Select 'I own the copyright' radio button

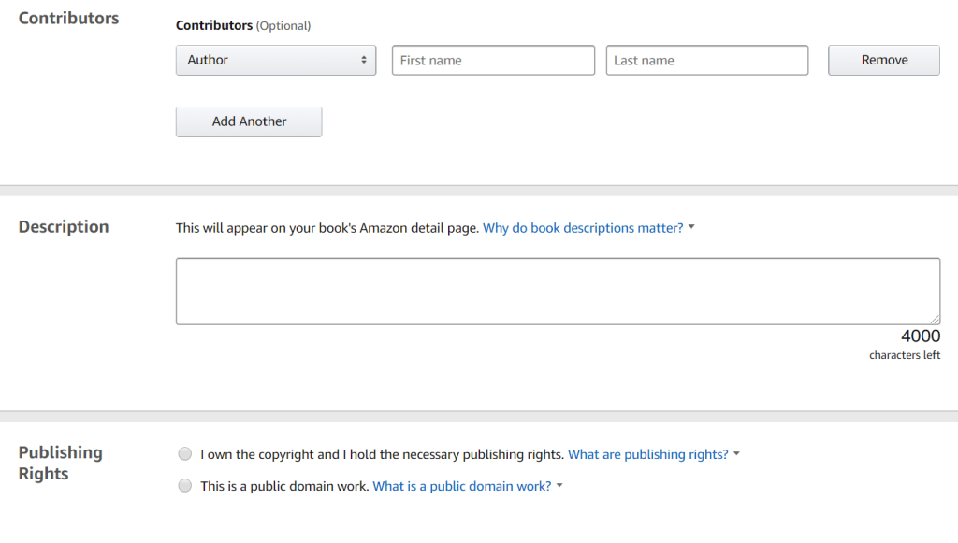pos(184,454)
